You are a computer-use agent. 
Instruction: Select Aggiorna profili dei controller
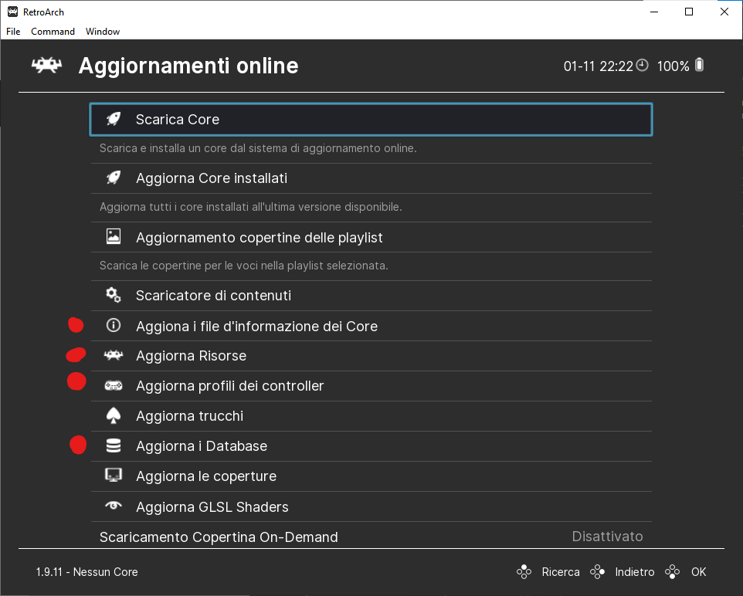click(371, 386)
